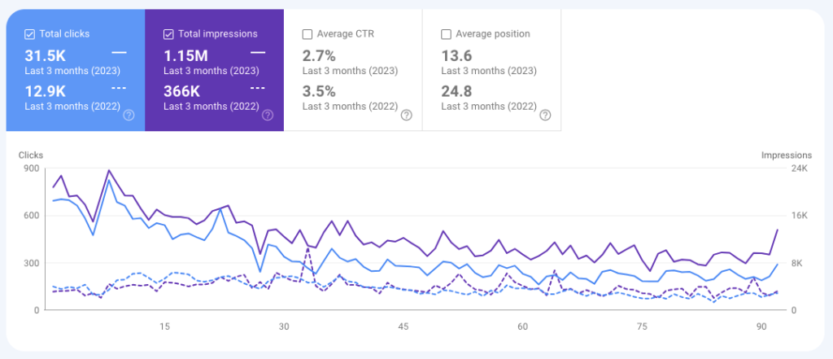Click day 45 on the chart x-axis
Image resolution: width=833 pixels, height=359 pixels.
(x=403, y=326)
